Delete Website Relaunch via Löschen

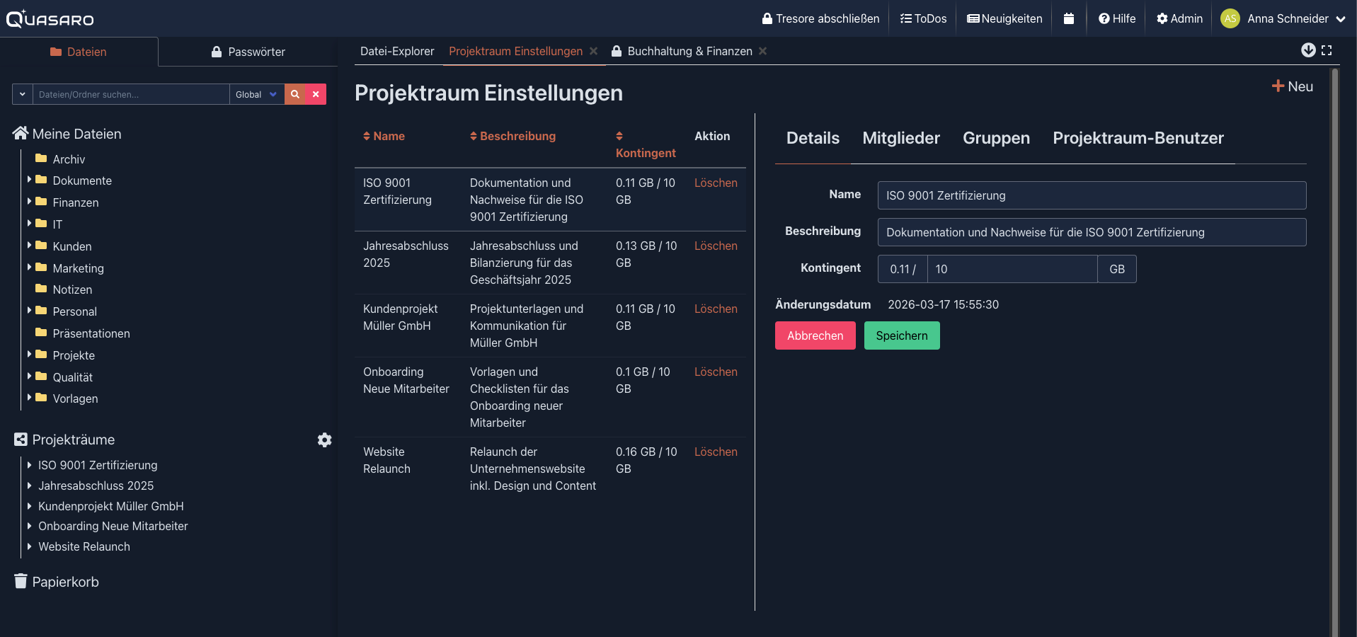pyautogui.click(x=716, y=452)
